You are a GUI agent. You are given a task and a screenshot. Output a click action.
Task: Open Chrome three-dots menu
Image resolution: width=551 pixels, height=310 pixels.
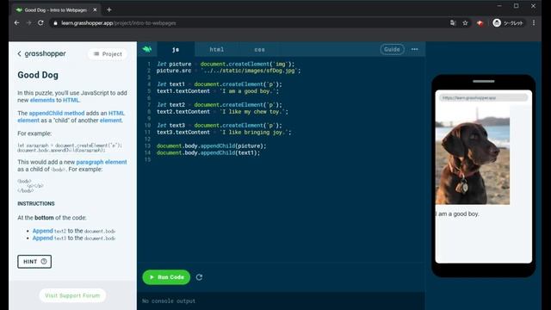pos(534,23)
